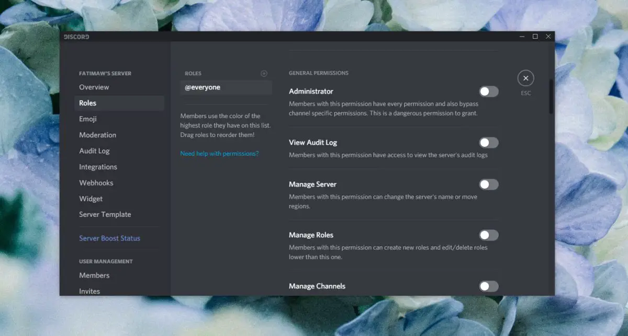Screen dimensions: 628x336
Task: Close the Discord window
Action: tap(548, 37)
